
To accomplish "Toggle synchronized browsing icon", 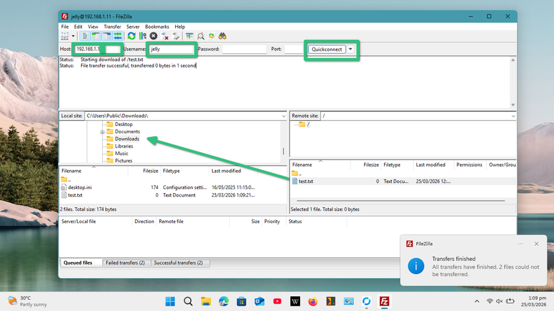I will [211, 36].
